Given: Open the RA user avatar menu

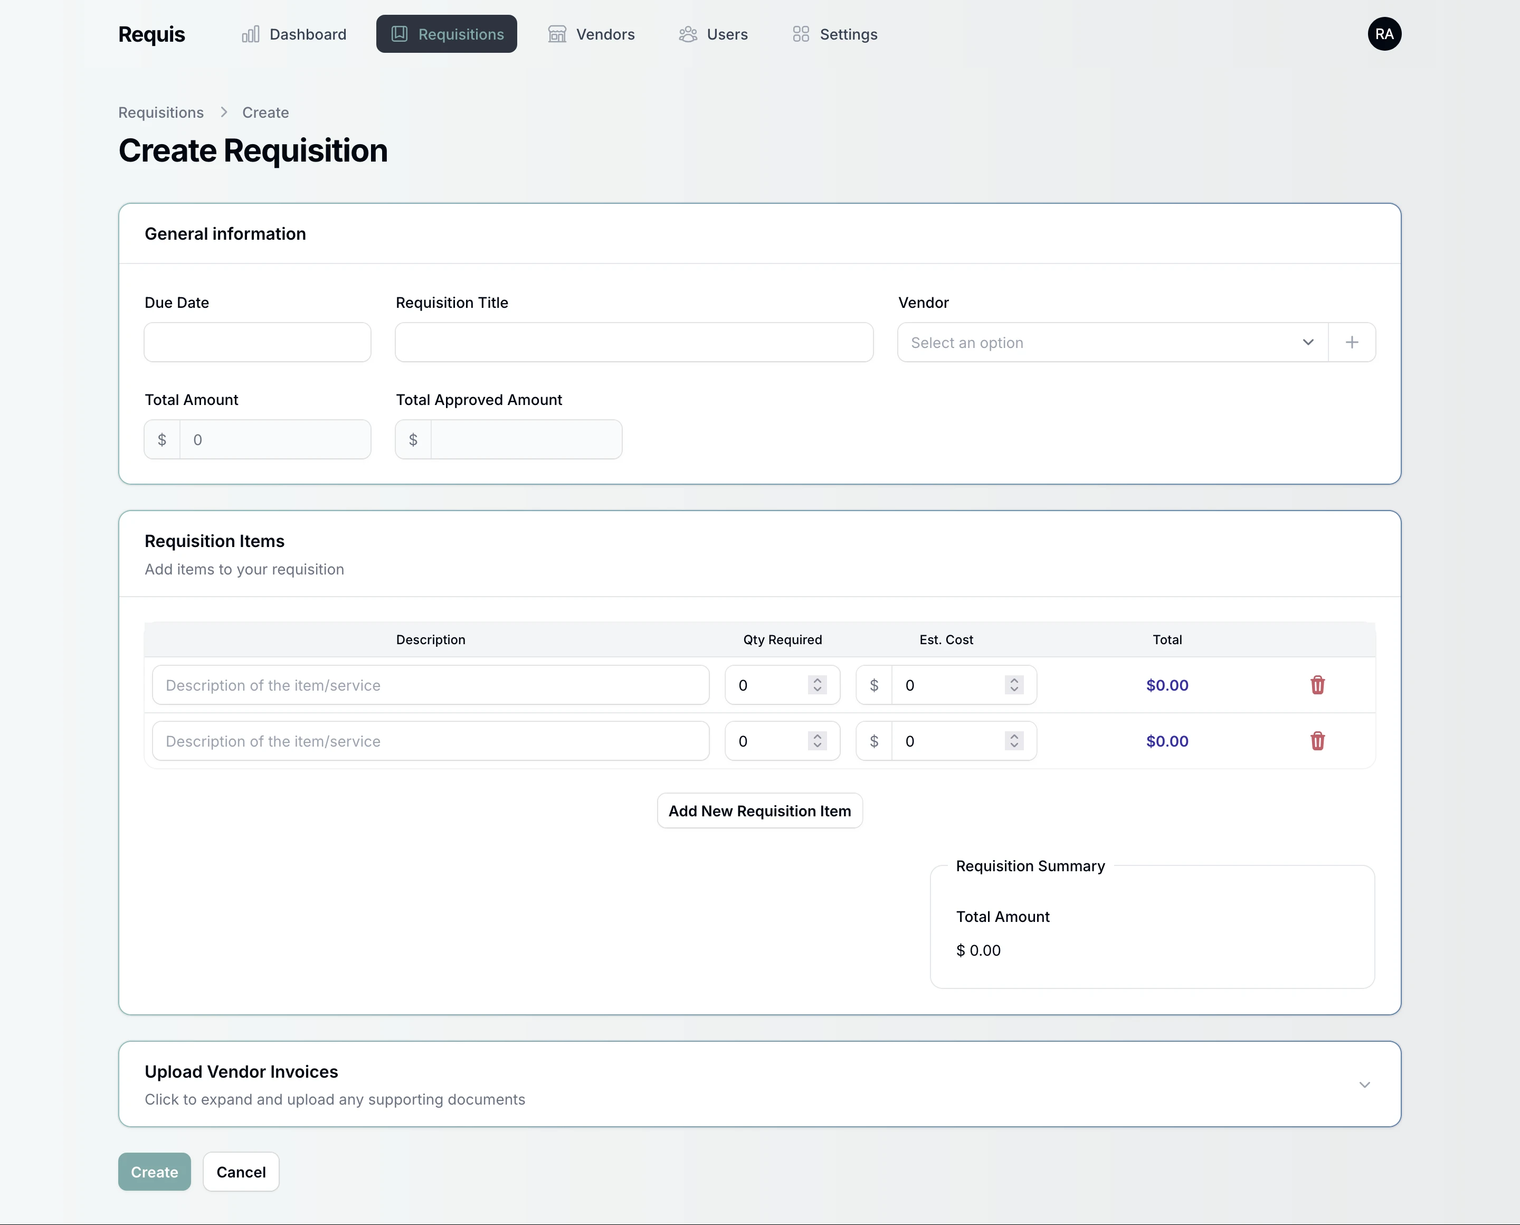Looking at the screenshot, I should click(x=1384, y=34).
